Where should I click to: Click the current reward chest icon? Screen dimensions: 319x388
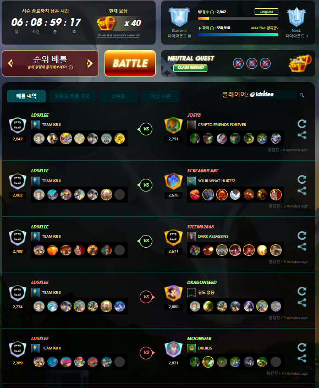tap(106, 23)
